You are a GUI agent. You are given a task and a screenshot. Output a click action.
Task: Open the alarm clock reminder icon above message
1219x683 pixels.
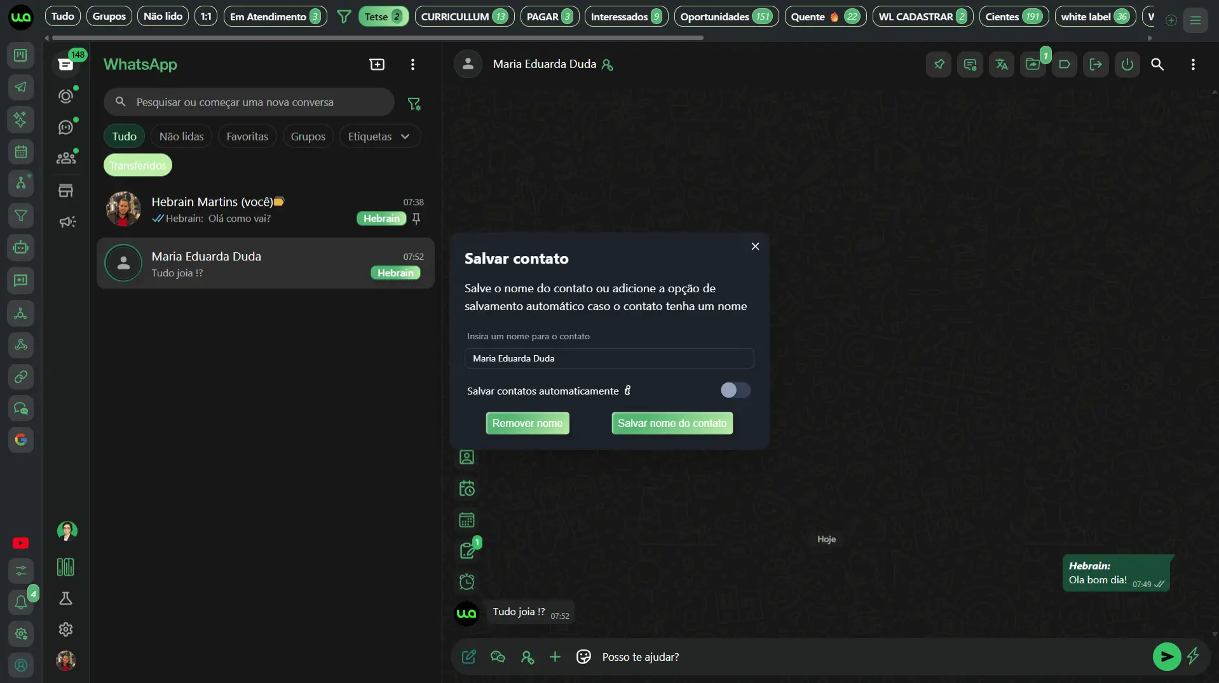click(467, 581)
